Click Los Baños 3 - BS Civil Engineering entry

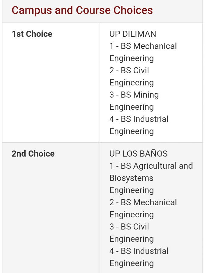point(132,233)
